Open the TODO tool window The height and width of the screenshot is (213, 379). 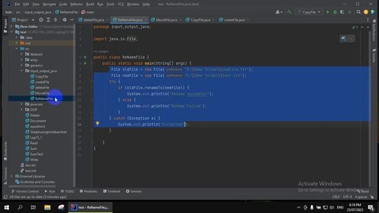click(x=67, y=191)
